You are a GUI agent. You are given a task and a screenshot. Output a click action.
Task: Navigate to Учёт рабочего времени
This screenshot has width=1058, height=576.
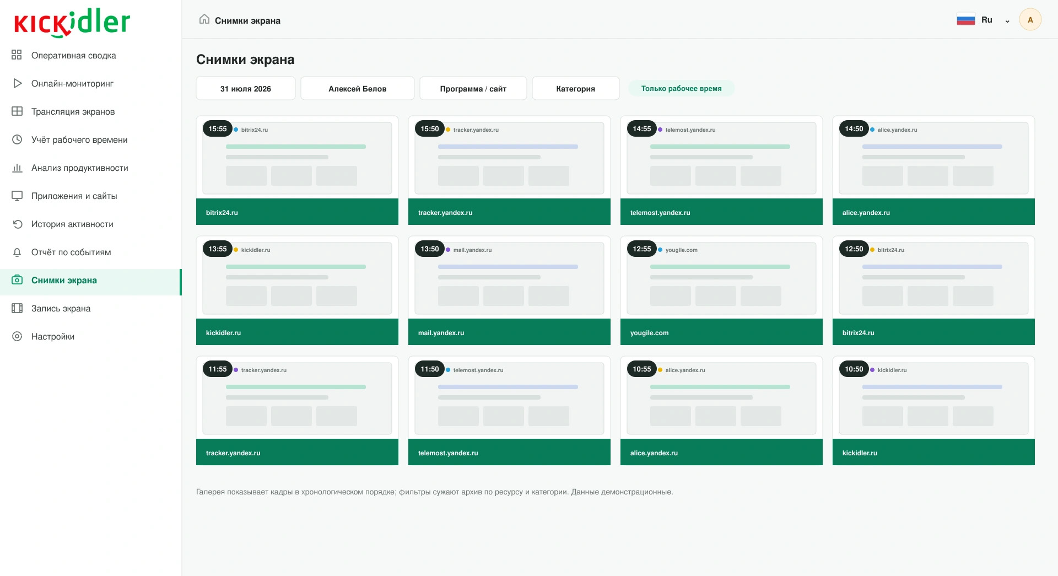pyautogui.click(x=90, y=139)
